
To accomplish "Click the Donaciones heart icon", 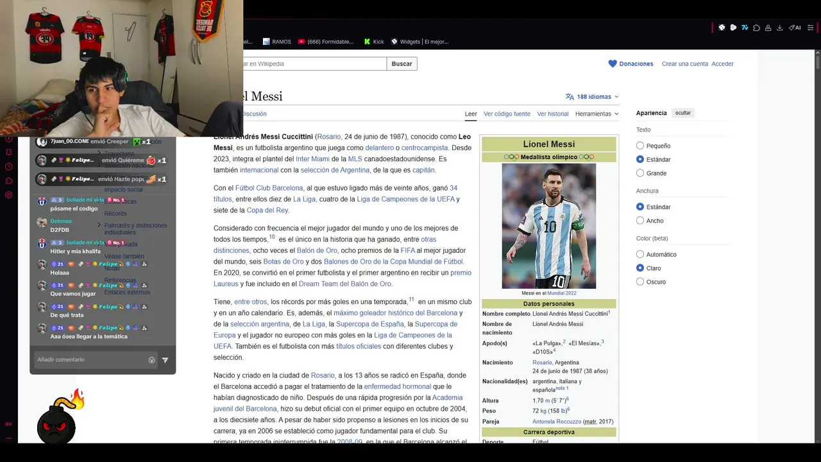I will pyautogui.click(x=613, y=64).
